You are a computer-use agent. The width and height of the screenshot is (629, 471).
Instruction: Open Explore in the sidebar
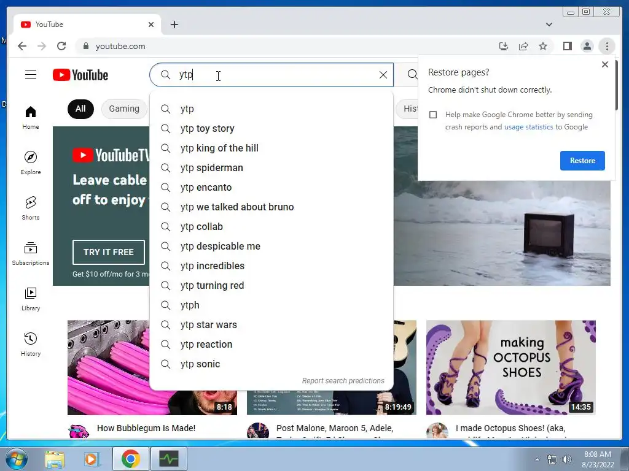31,163
